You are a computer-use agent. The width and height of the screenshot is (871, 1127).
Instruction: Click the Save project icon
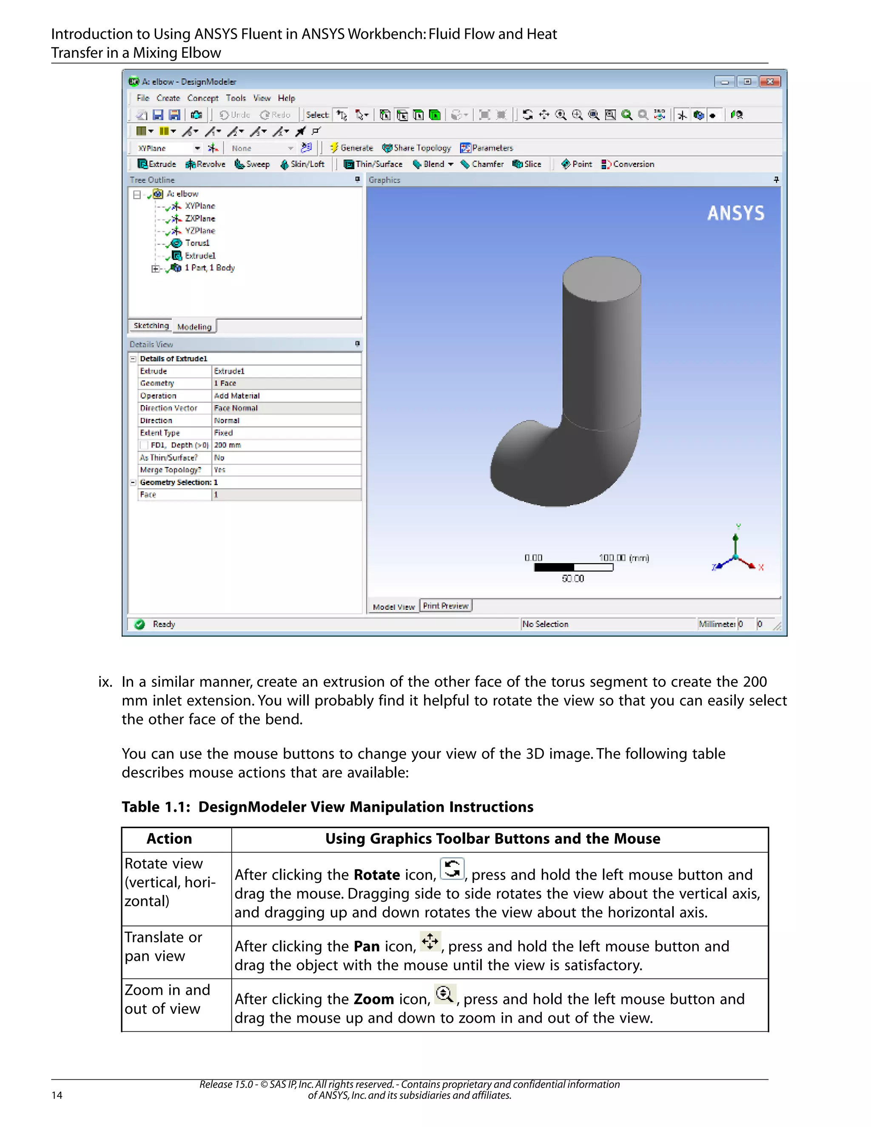(x=158, y=114)
